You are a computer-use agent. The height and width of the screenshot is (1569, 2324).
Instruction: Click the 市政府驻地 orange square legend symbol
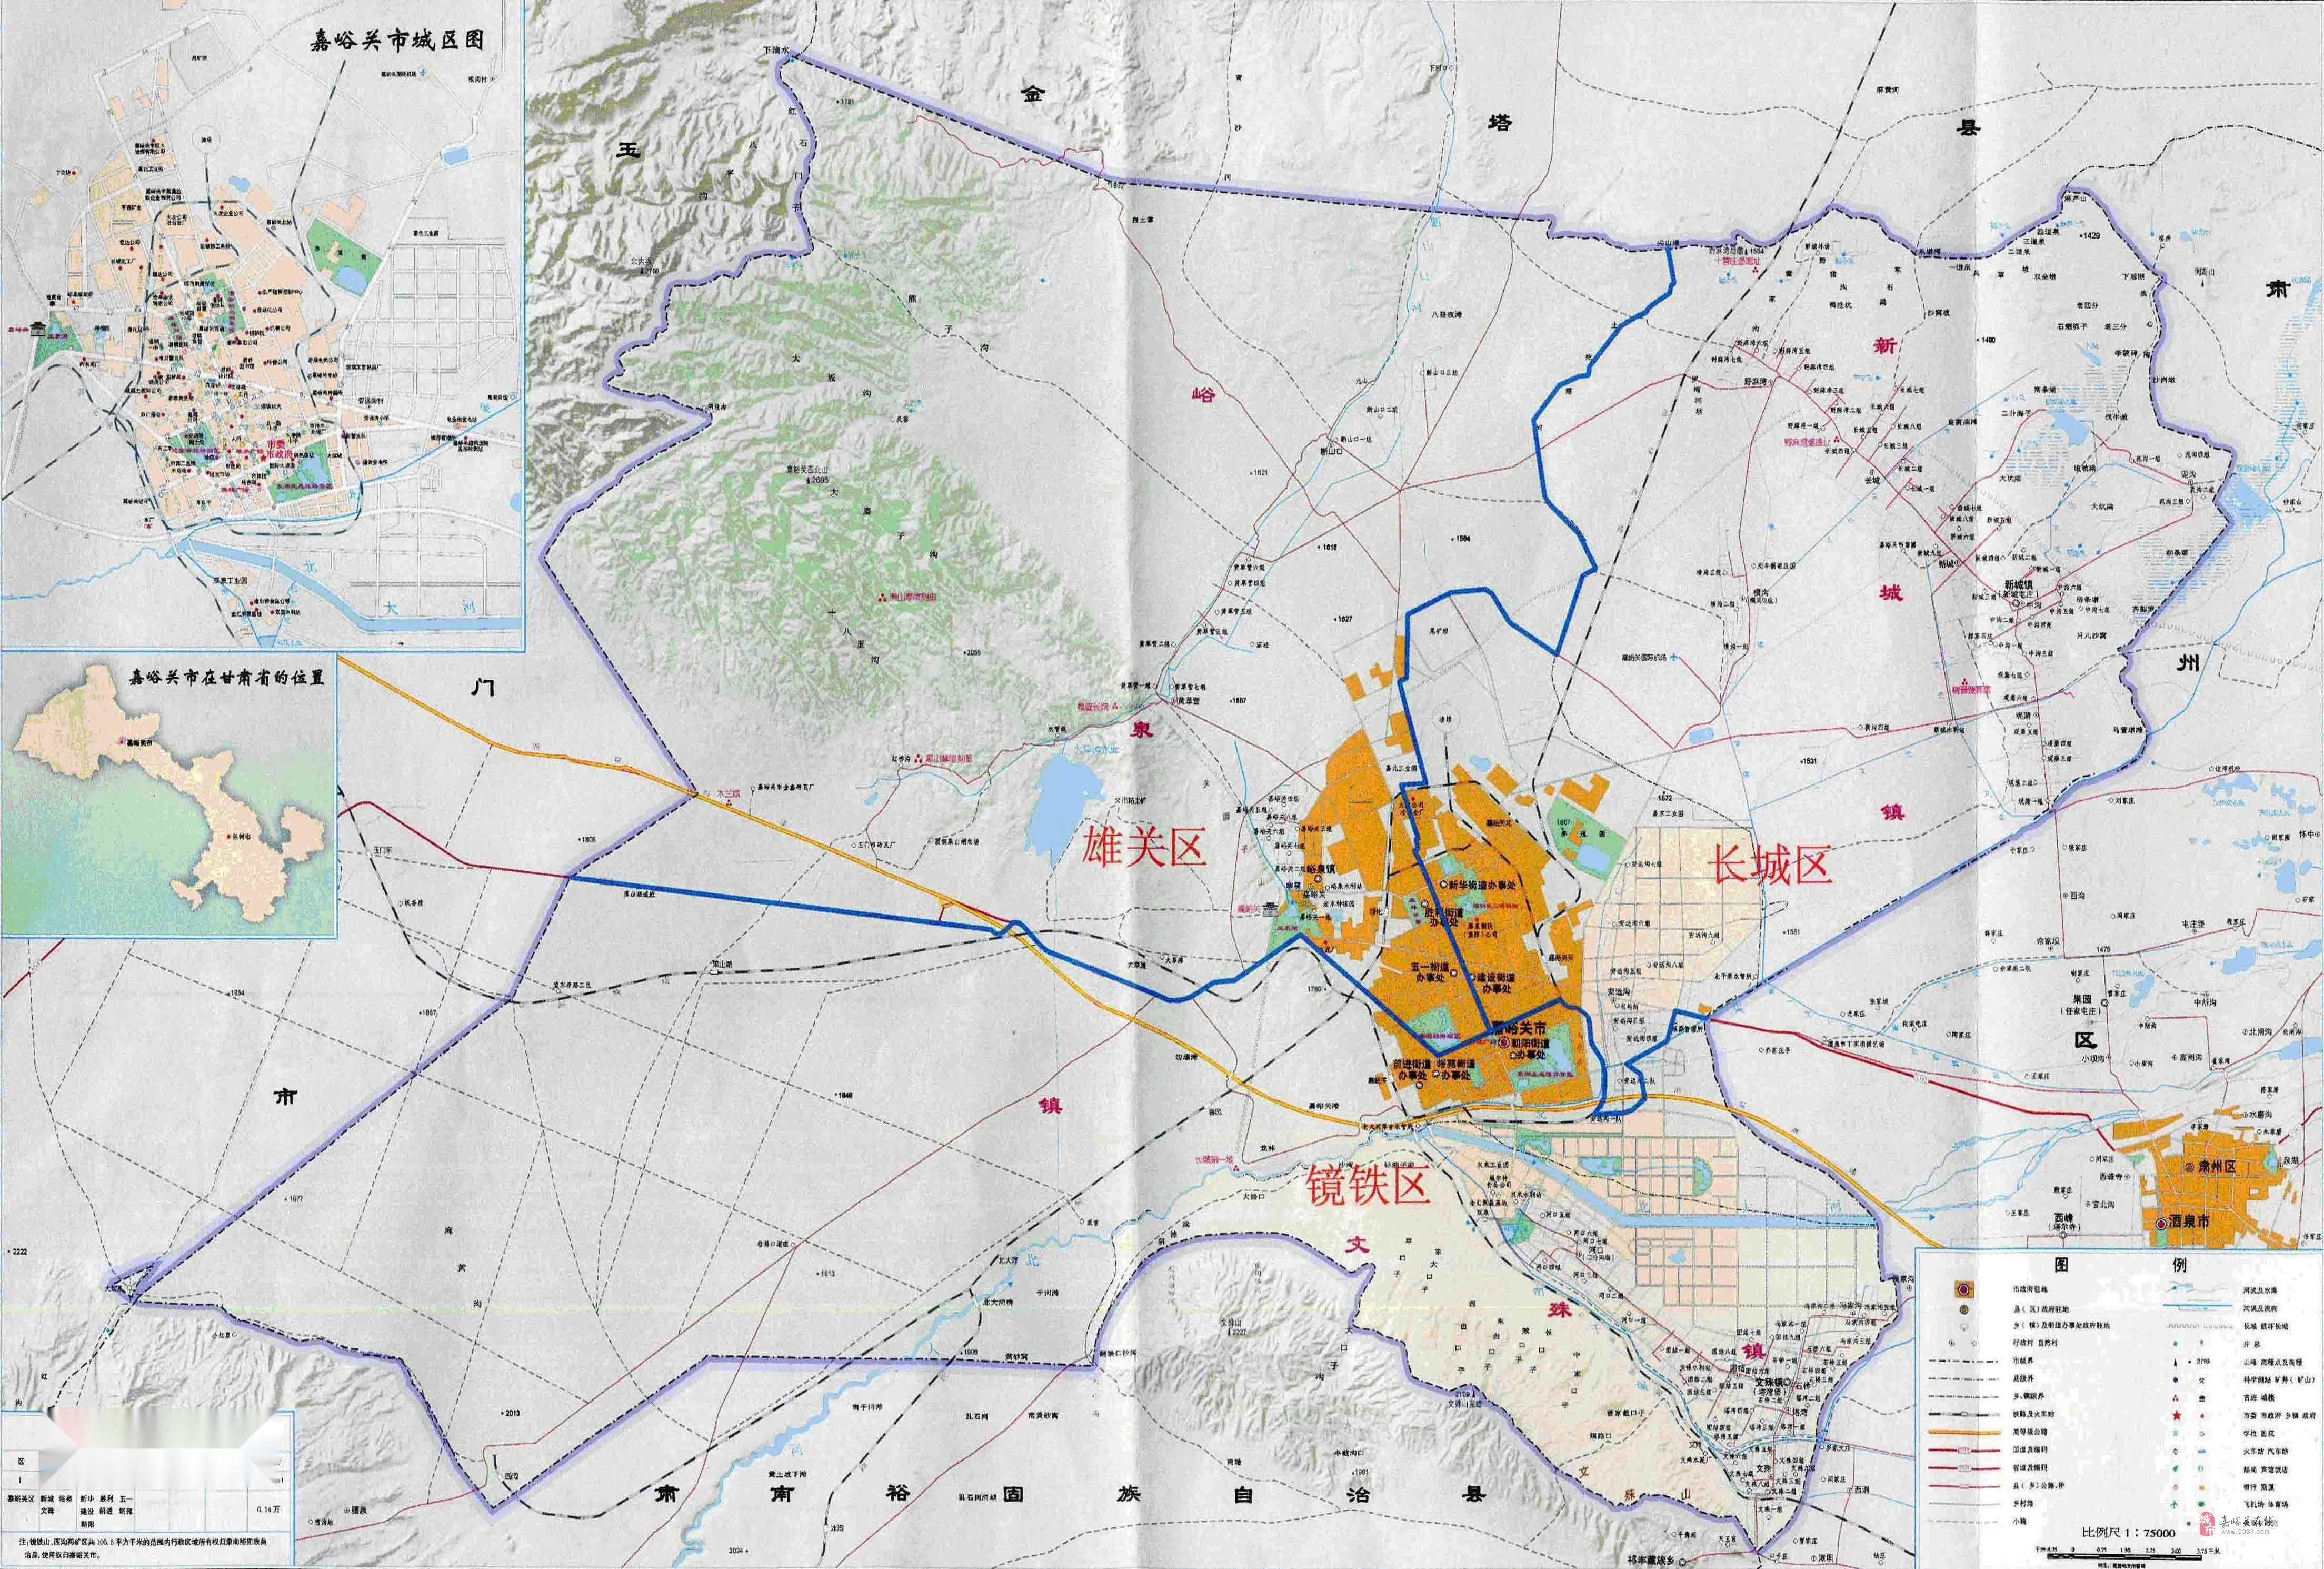click(x=1964, y=1289)
